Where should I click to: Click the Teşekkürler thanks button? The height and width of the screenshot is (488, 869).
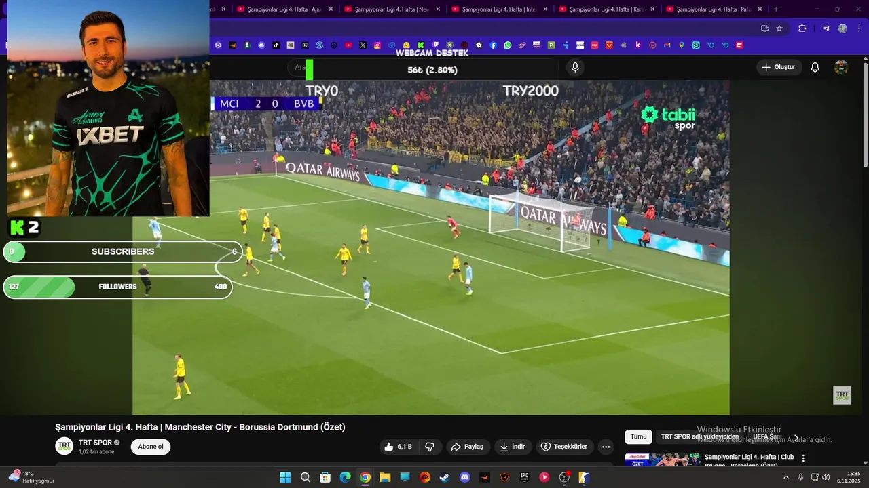pyautogui.click(x=564, y=447)
